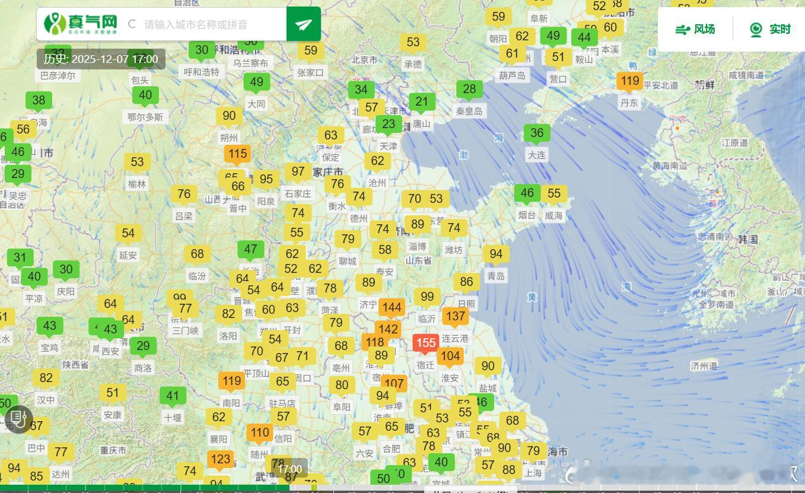Open the 威海 marker showing 55
The image size is (805, 493).
[x=554, y=194]
